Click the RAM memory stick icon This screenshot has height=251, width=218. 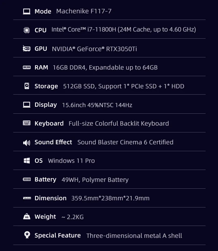tap(26, 68)
